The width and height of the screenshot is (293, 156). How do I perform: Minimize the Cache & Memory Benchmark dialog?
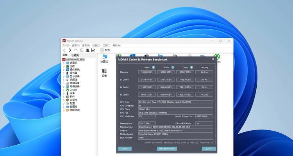click(x=205, y=59)
